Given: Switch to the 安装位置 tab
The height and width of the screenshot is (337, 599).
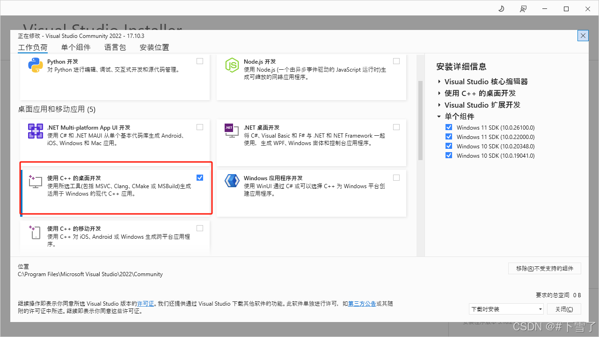Looking at the screenshot, I should 154,47.
